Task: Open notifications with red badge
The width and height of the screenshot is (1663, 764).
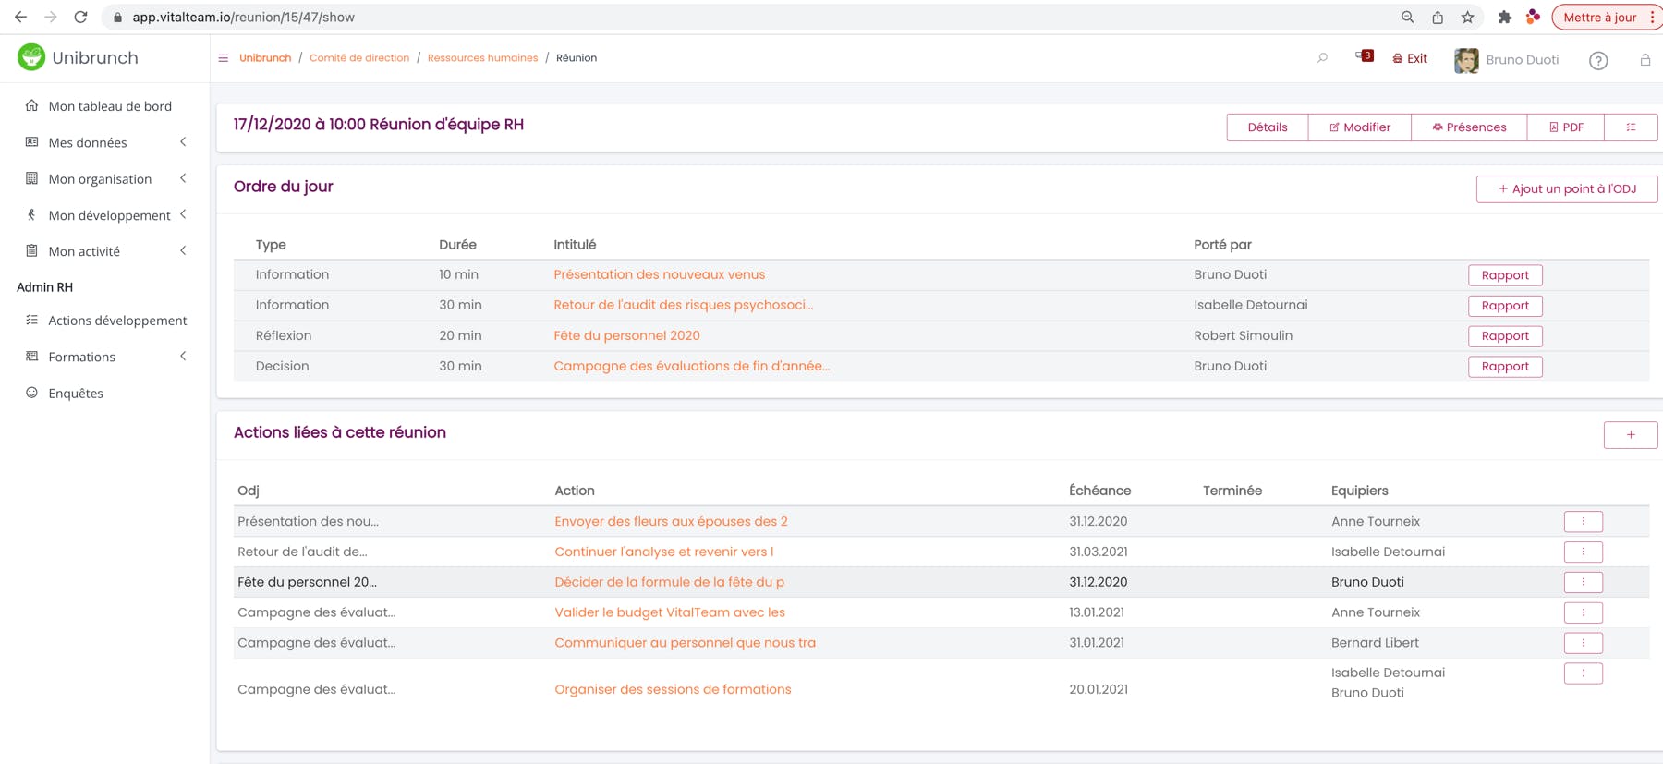Action: pos(1364,57)
